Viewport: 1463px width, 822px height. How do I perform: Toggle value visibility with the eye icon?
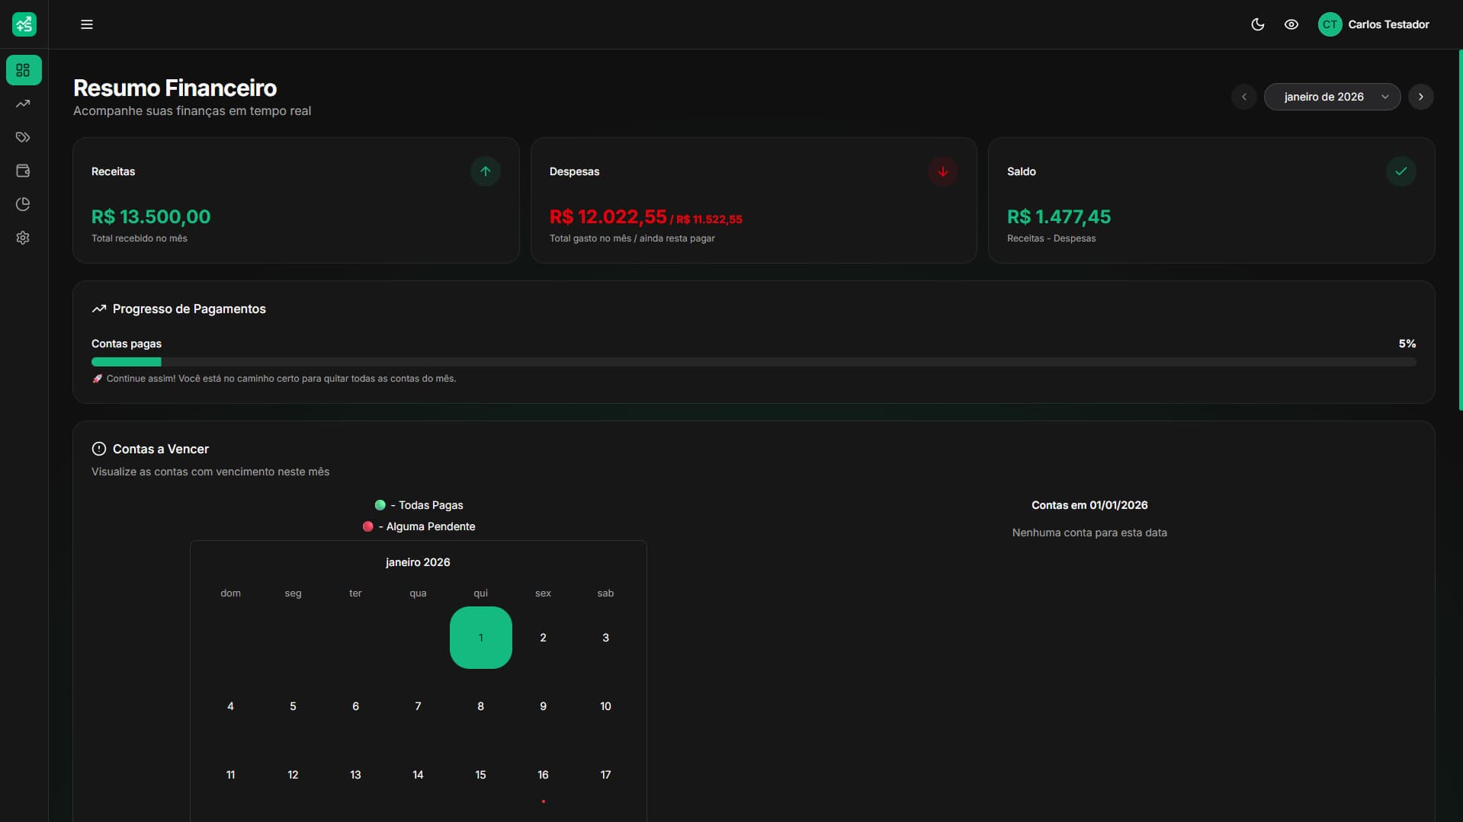click(x=1291, y=24)
